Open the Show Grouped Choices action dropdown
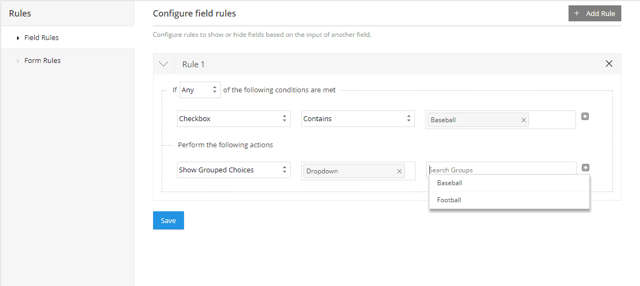The height and width of the screenshot is (286, 640). point(234,170)
